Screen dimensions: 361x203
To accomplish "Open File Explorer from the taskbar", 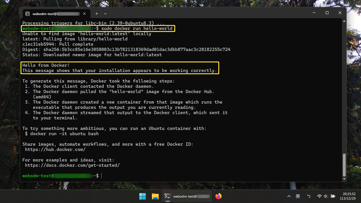I will [155, 196].
